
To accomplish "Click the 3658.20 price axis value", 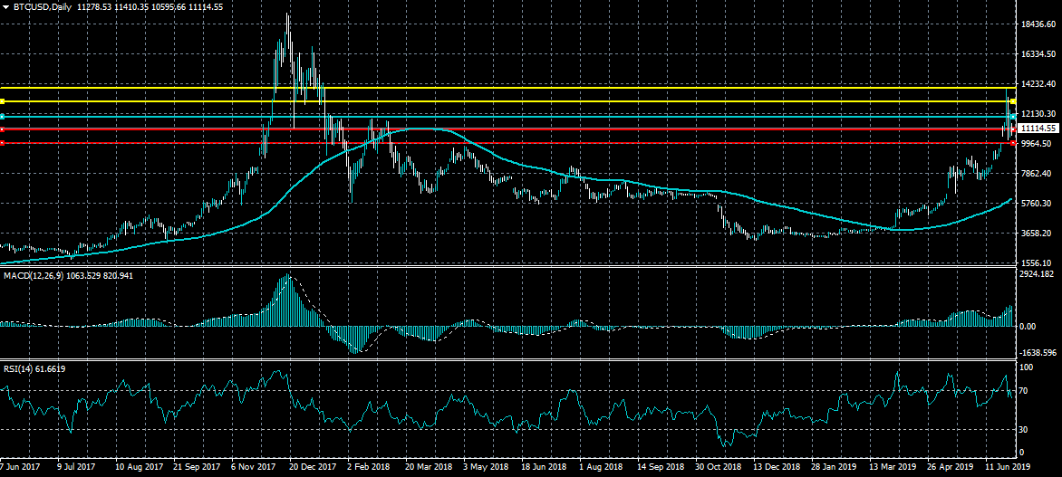I will 1038,233.
